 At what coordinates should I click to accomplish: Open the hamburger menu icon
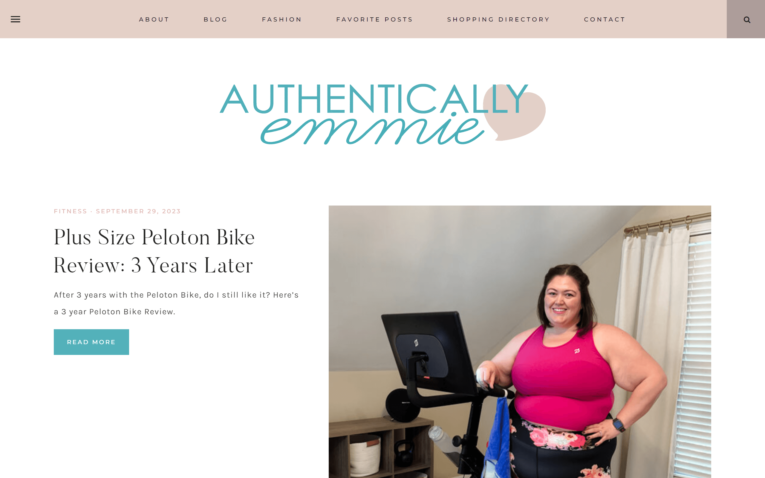(16, 19)
